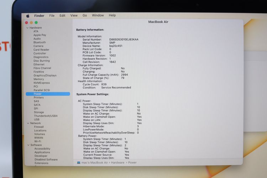
Task: Select ATA in the sidebar
Action: point(36,31)
